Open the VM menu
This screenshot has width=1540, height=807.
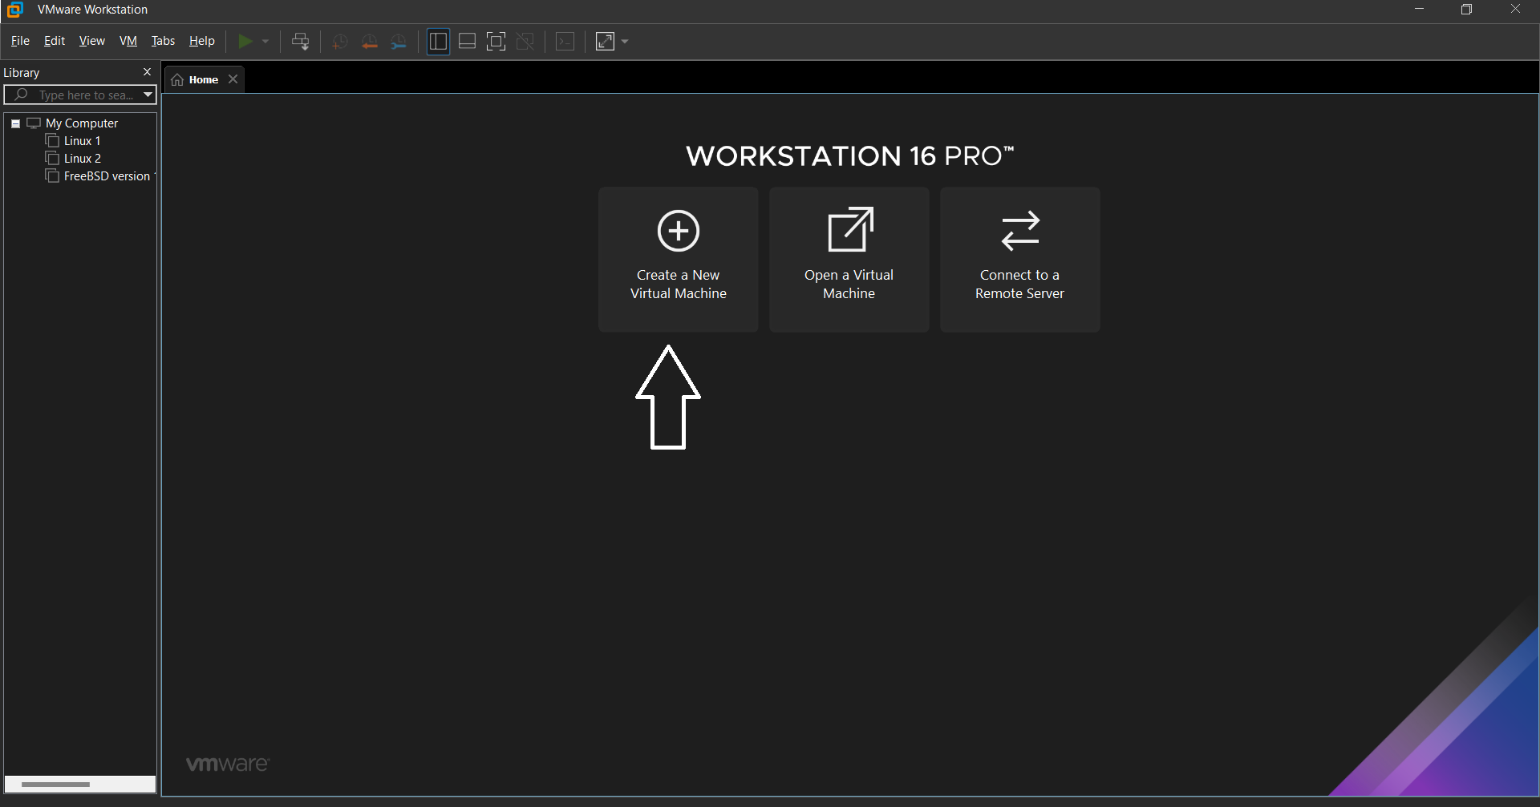coord(128,41)
